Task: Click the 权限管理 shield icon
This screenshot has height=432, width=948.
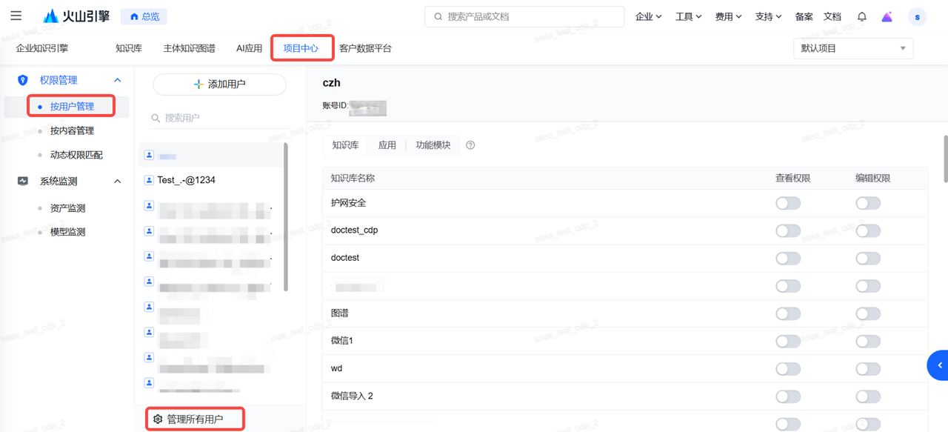Action: [x=23, y=80]
